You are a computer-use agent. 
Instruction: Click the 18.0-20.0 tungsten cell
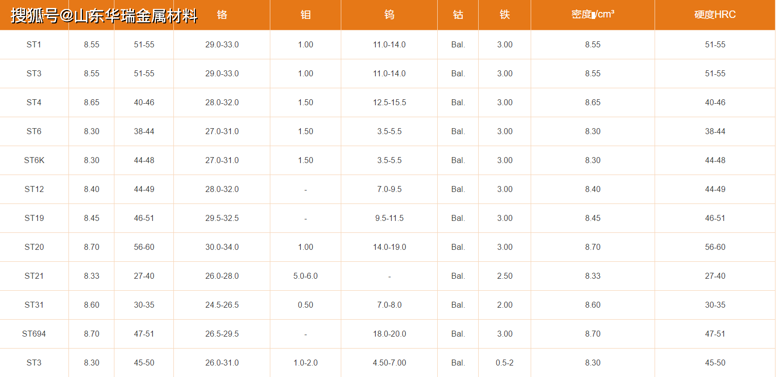[389, 334]
